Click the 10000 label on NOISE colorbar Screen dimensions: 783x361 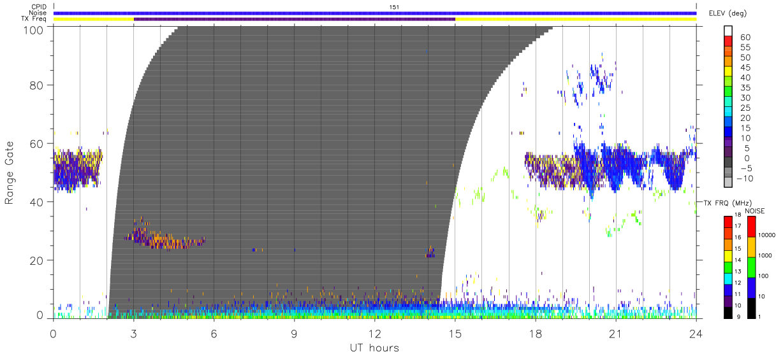766,235
